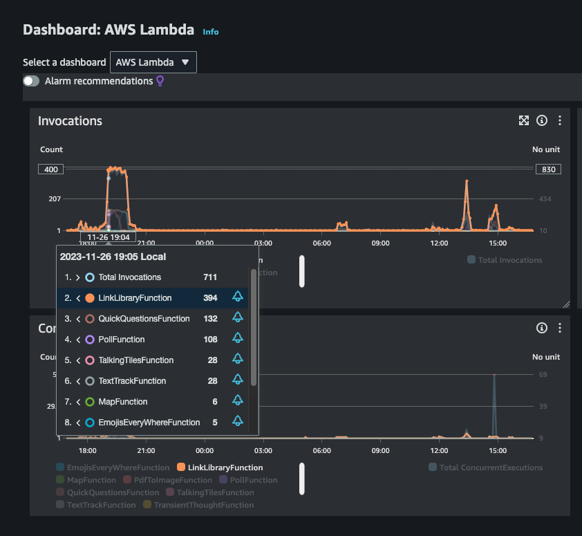Viewport: 582px width, 536px height.
Task: Click the chevron next to MapFunction
Action: [x=78, y=403]
